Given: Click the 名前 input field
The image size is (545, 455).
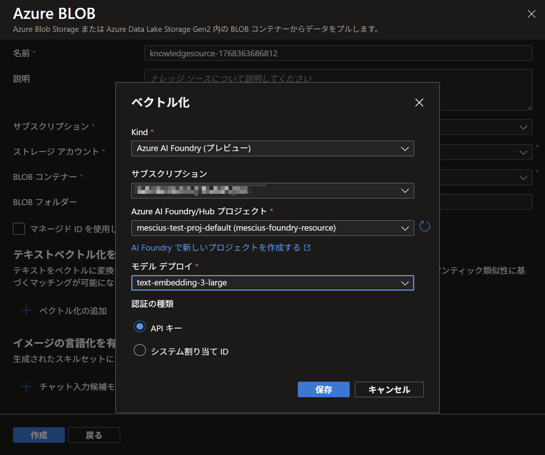Looking at the screenshot, I should (x=338, y=53).
